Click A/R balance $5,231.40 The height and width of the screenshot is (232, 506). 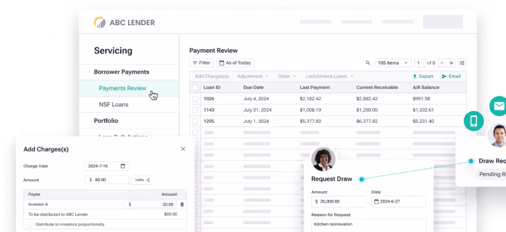(x=424, y=122)
